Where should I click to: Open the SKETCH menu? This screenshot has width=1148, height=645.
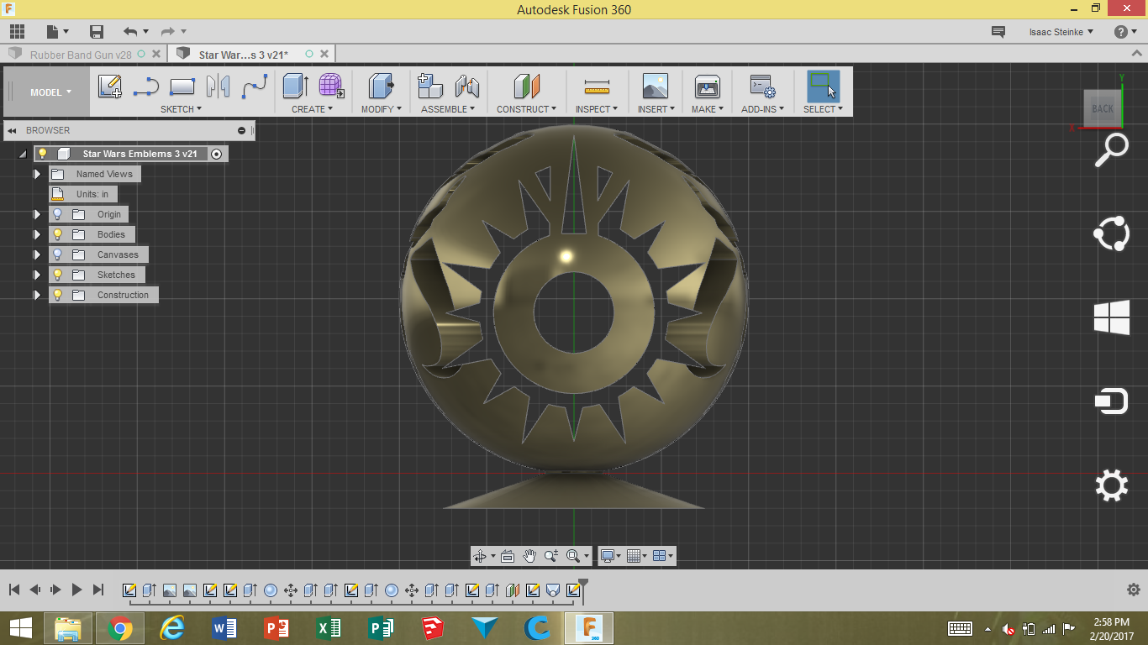click(x=181, y=109)
